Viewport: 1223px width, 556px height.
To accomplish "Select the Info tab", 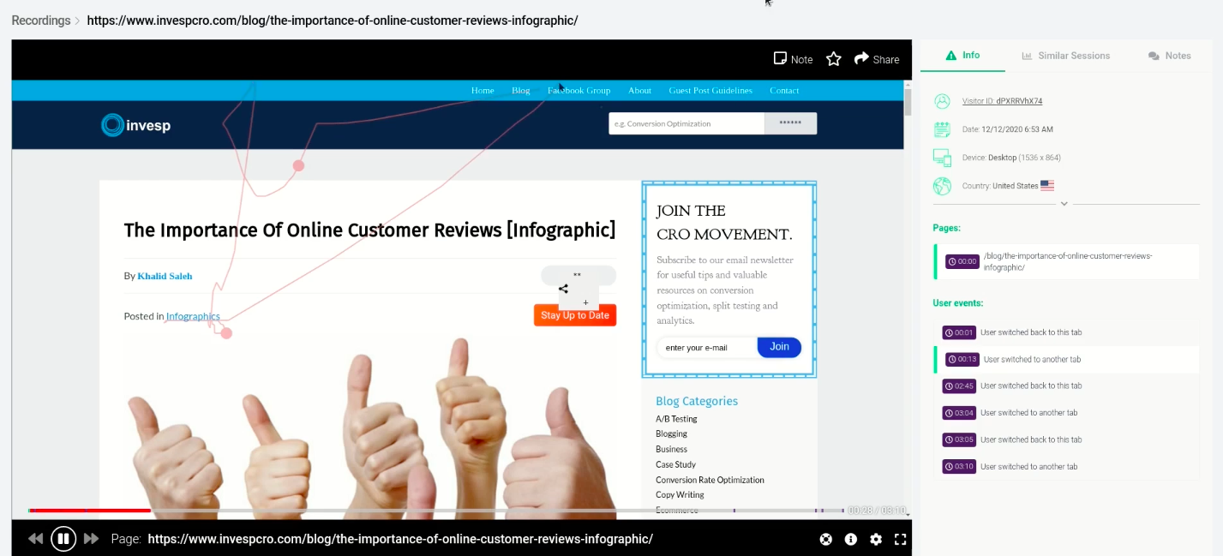I will coord(962,55).
